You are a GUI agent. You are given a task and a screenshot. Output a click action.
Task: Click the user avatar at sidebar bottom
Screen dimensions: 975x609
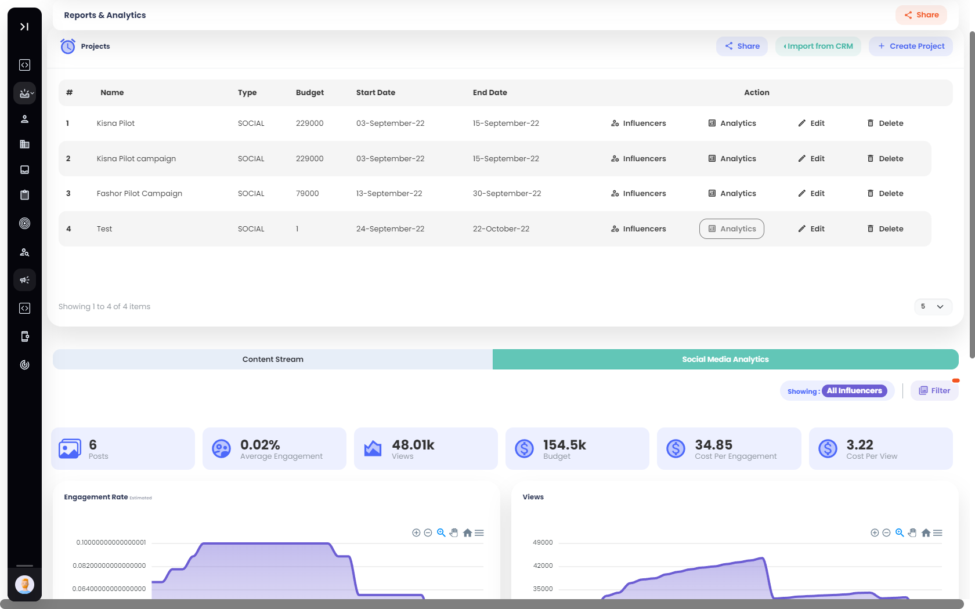pos(24,585)
